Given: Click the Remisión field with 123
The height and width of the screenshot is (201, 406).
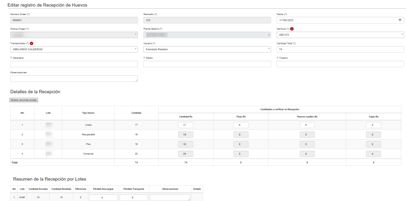Looking at the screenshot, I should pos(207,20).
